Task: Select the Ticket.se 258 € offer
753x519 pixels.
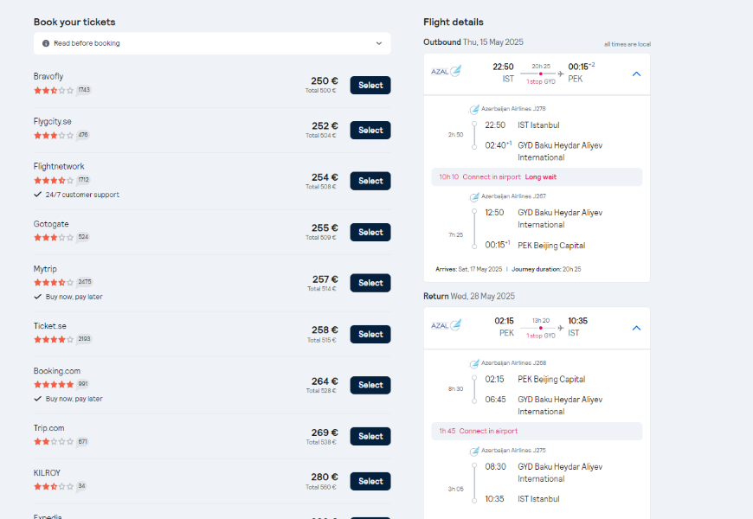Action: pyautogui.click(x=370, y=334)
